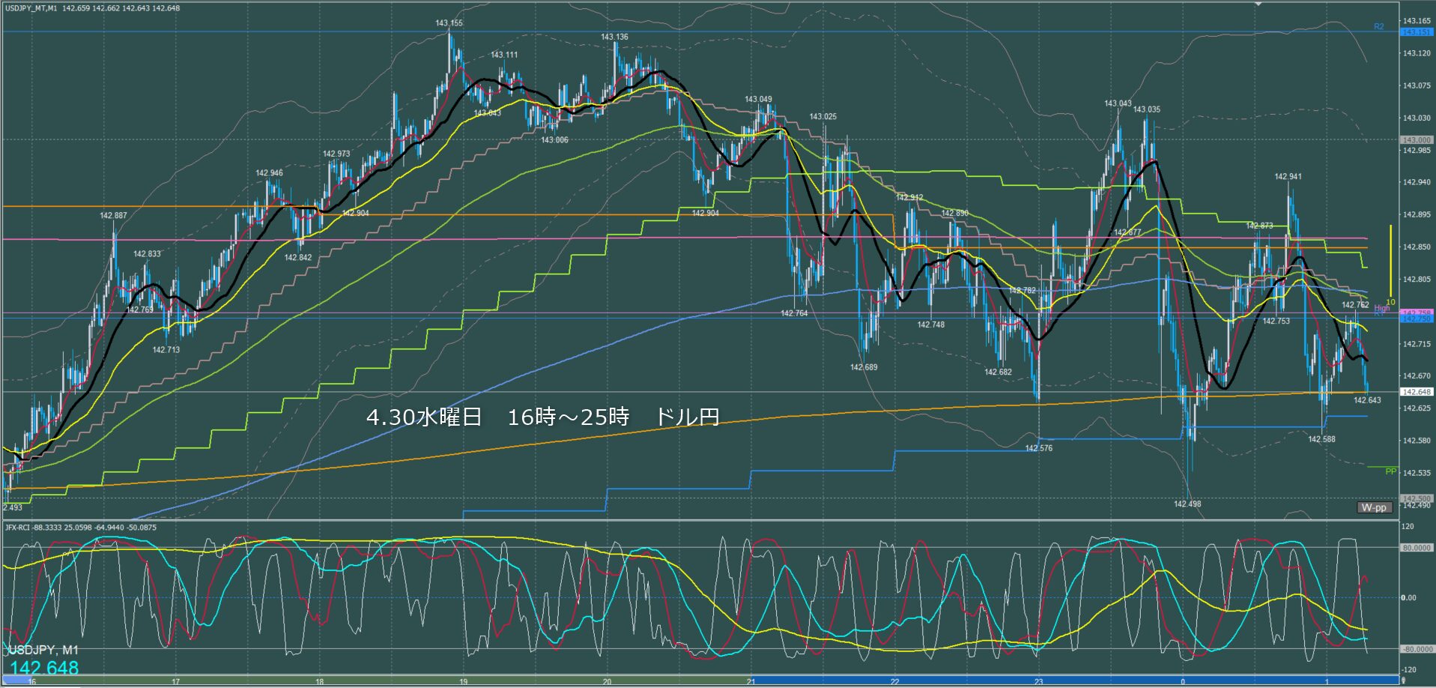
Task: Click the grey 143.000 round-number price tag
Action: [1417, 140]
